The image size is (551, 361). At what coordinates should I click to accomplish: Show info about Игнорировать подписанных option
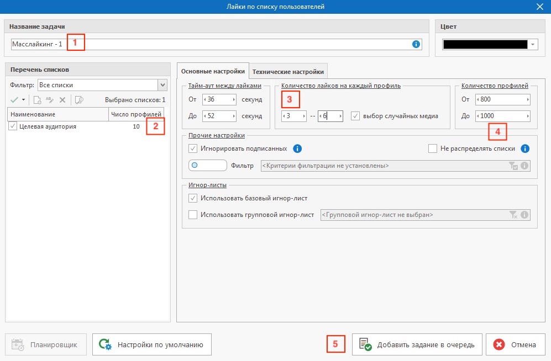point(297,148)
